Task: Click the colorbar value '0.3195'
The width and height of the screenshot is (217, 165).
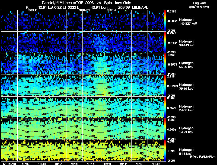Action: (172, 11)
